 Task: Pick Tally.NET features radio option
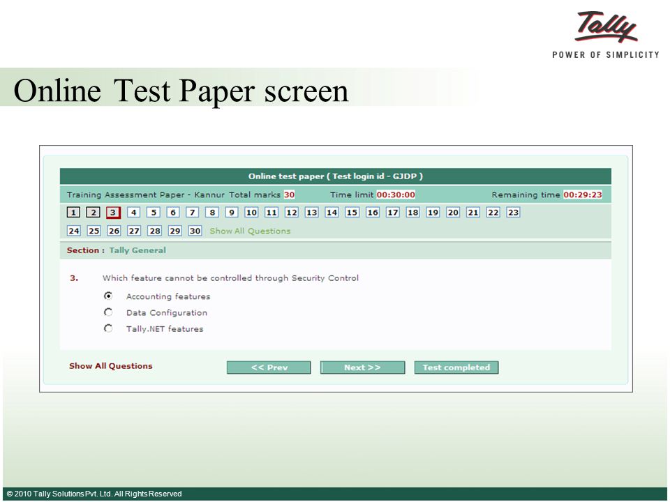(108, 328)
